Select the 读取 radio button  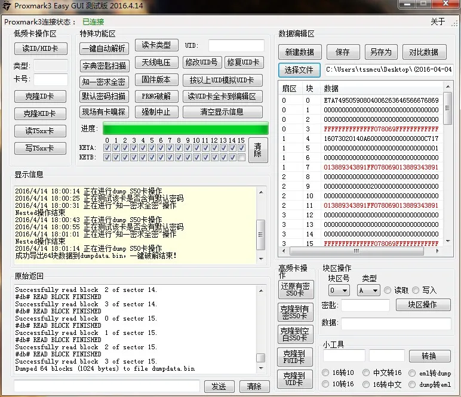point(388,290)
